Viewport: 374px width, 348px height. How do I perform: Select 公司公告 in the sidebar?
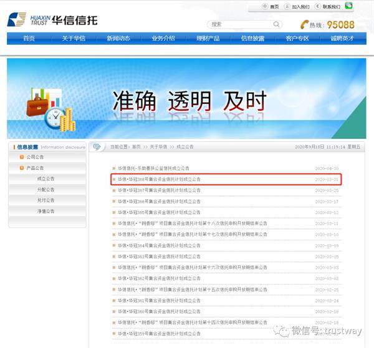[x=35, y=157]
